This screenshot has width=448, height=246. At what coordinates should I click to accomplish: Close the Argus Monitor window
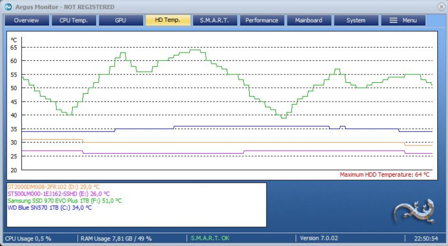(x=441, y=7)
